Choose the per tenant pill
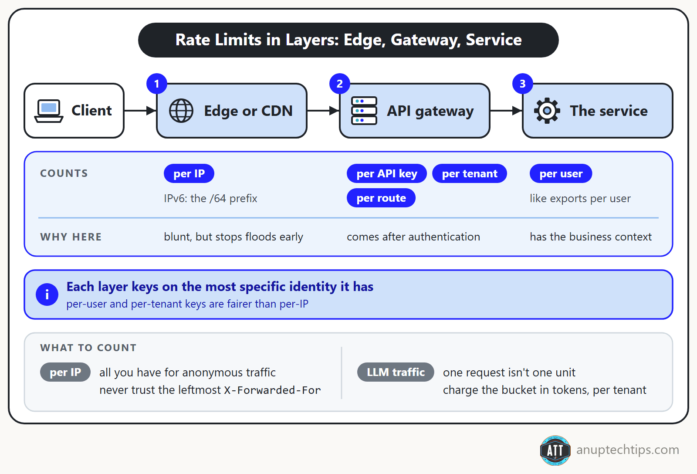 [x=470, y=173]
